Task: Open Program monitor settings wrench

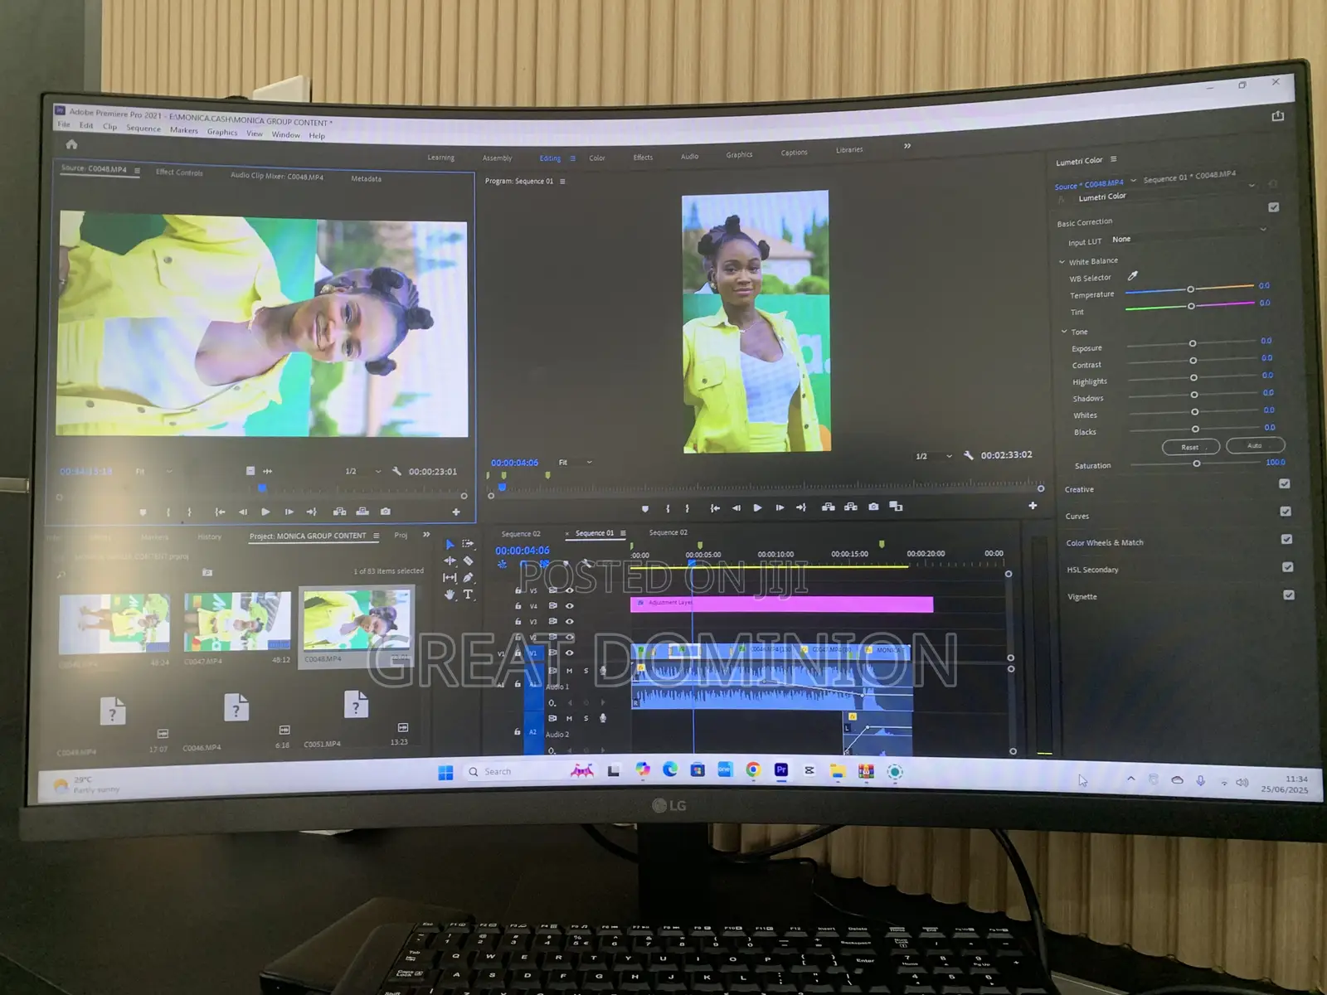Action: (968, 455)
